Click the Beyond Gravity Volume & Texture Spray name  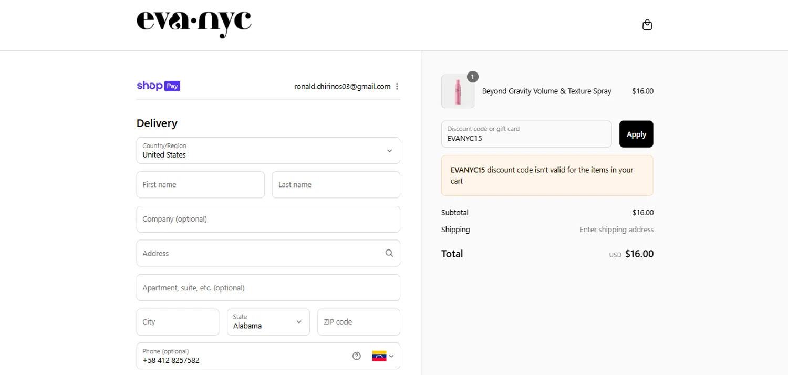click(x=547, y=91)
